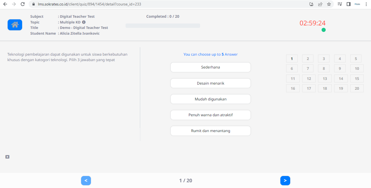Open Chrome's three-dot menu
371x188 pixels.
click(366, 4)
